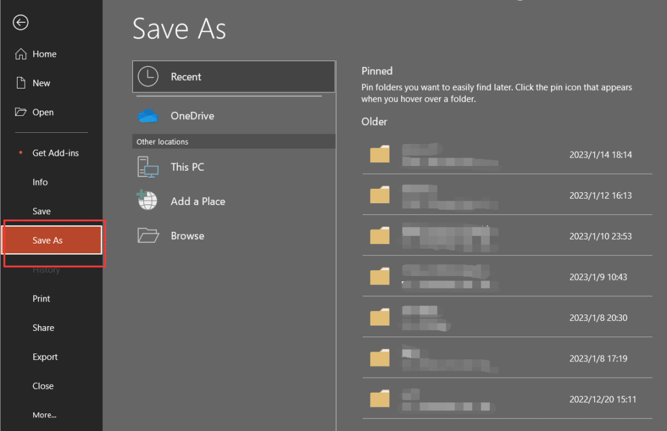Screen dimensions: 667x431
Task: Select the highlighted Save As option
Action: [47, 240]
